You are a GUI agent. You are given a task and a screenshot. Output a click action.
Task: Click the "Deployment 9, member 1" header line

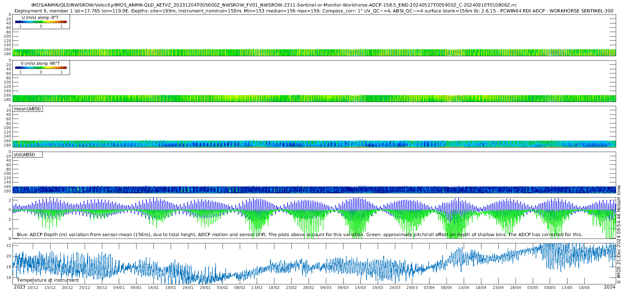pyautogui.click(x=314, y=11)
